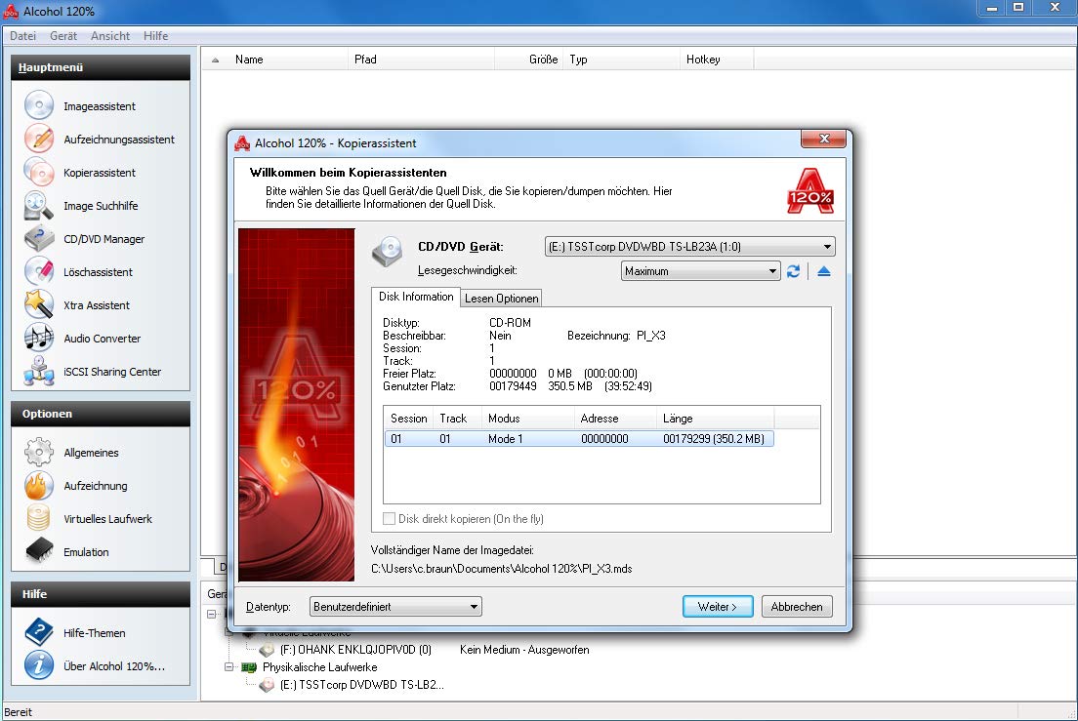Viewport: 1078px width, 721px height.
Task: Select (E:) TSSTcorp DVDWBD TS-LB2... tree entry
Action: 361,685
